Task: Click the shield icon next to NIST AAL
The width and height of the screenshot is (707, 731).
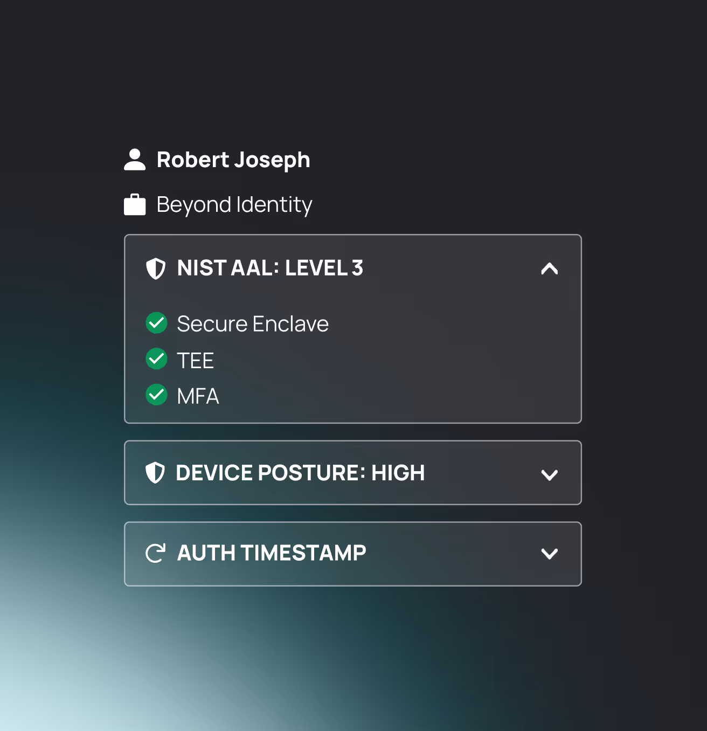Action: (156, 268)
